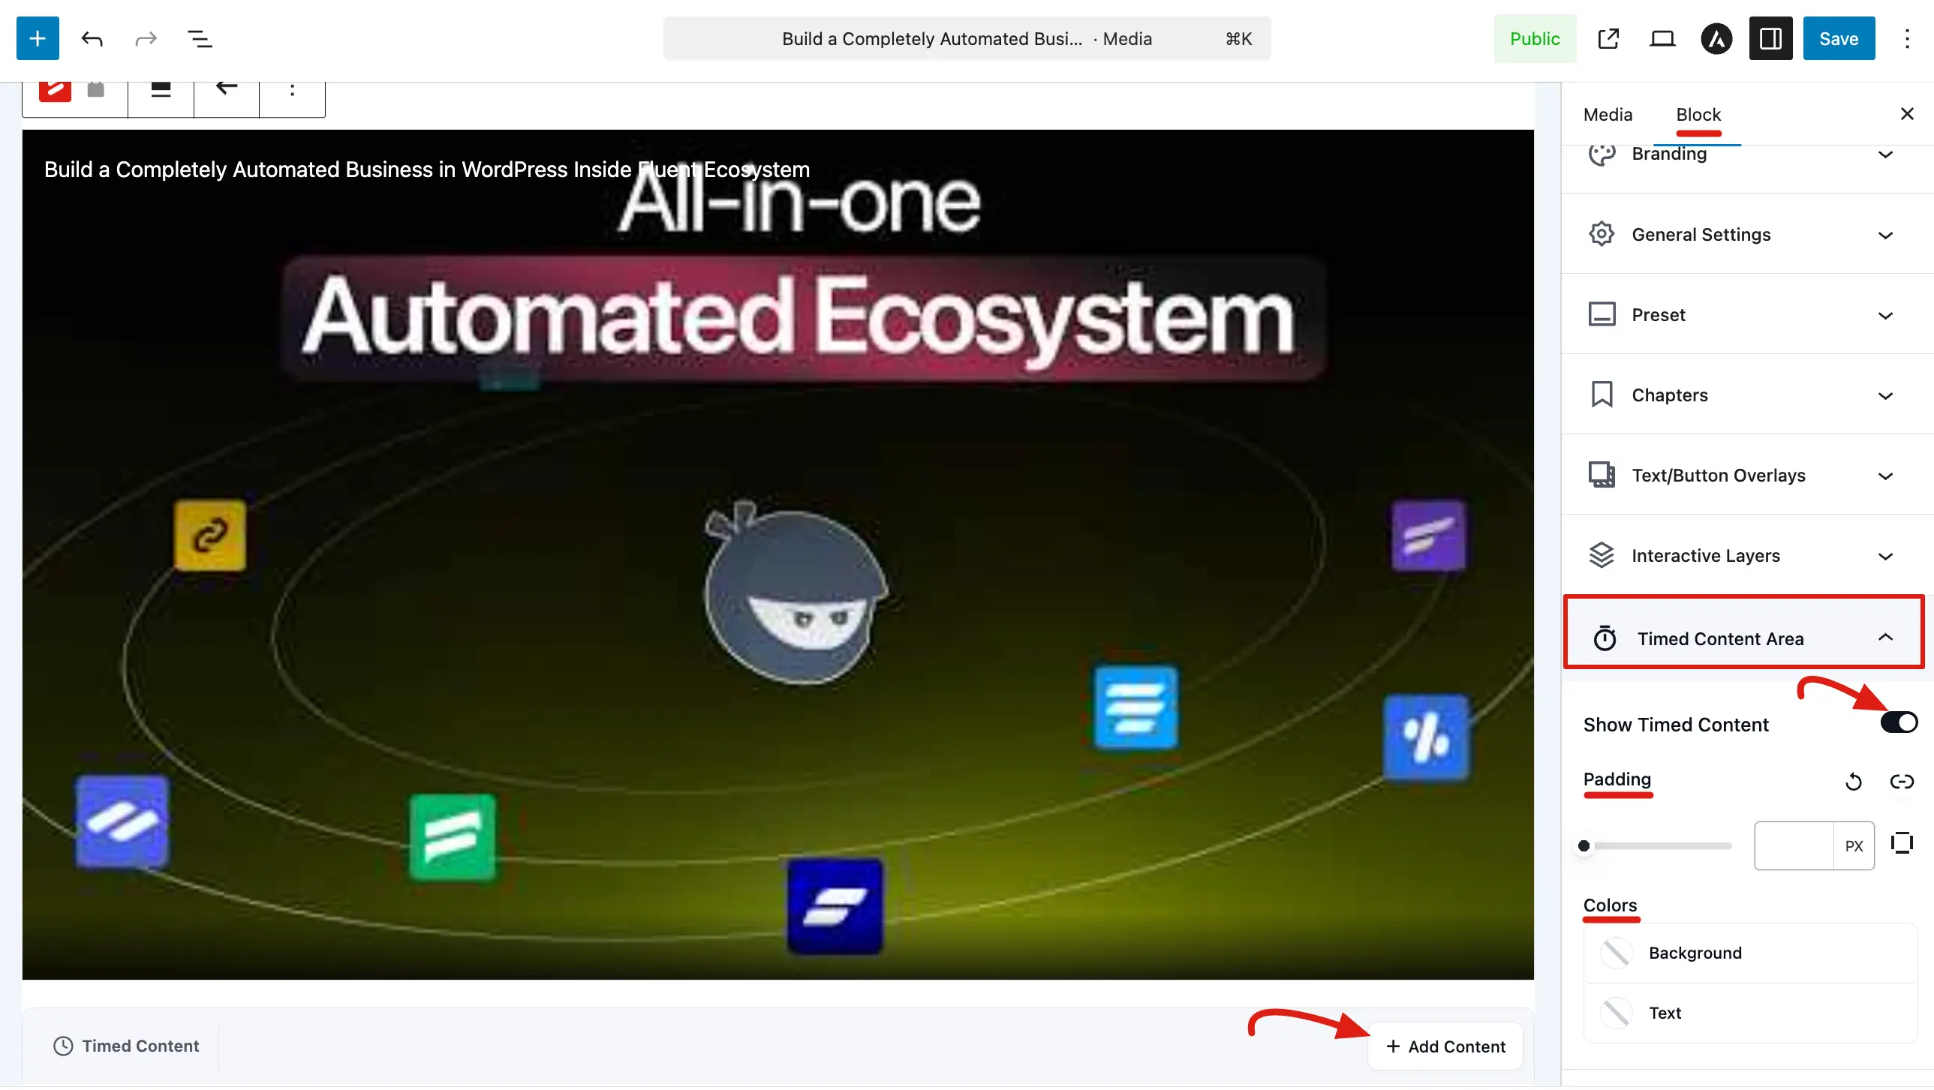Open the block inserter plus button

coord(38,38)
